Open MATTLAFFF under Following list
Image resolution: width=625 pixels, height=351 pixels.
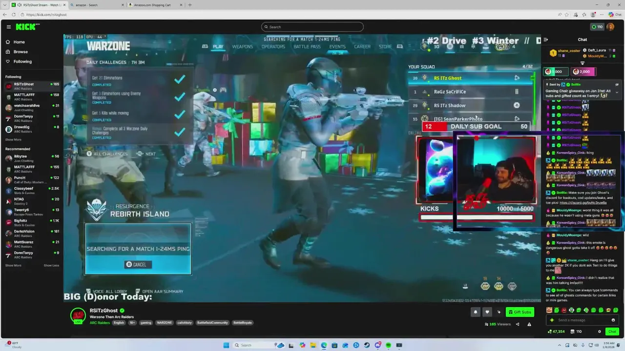(32, 97)
